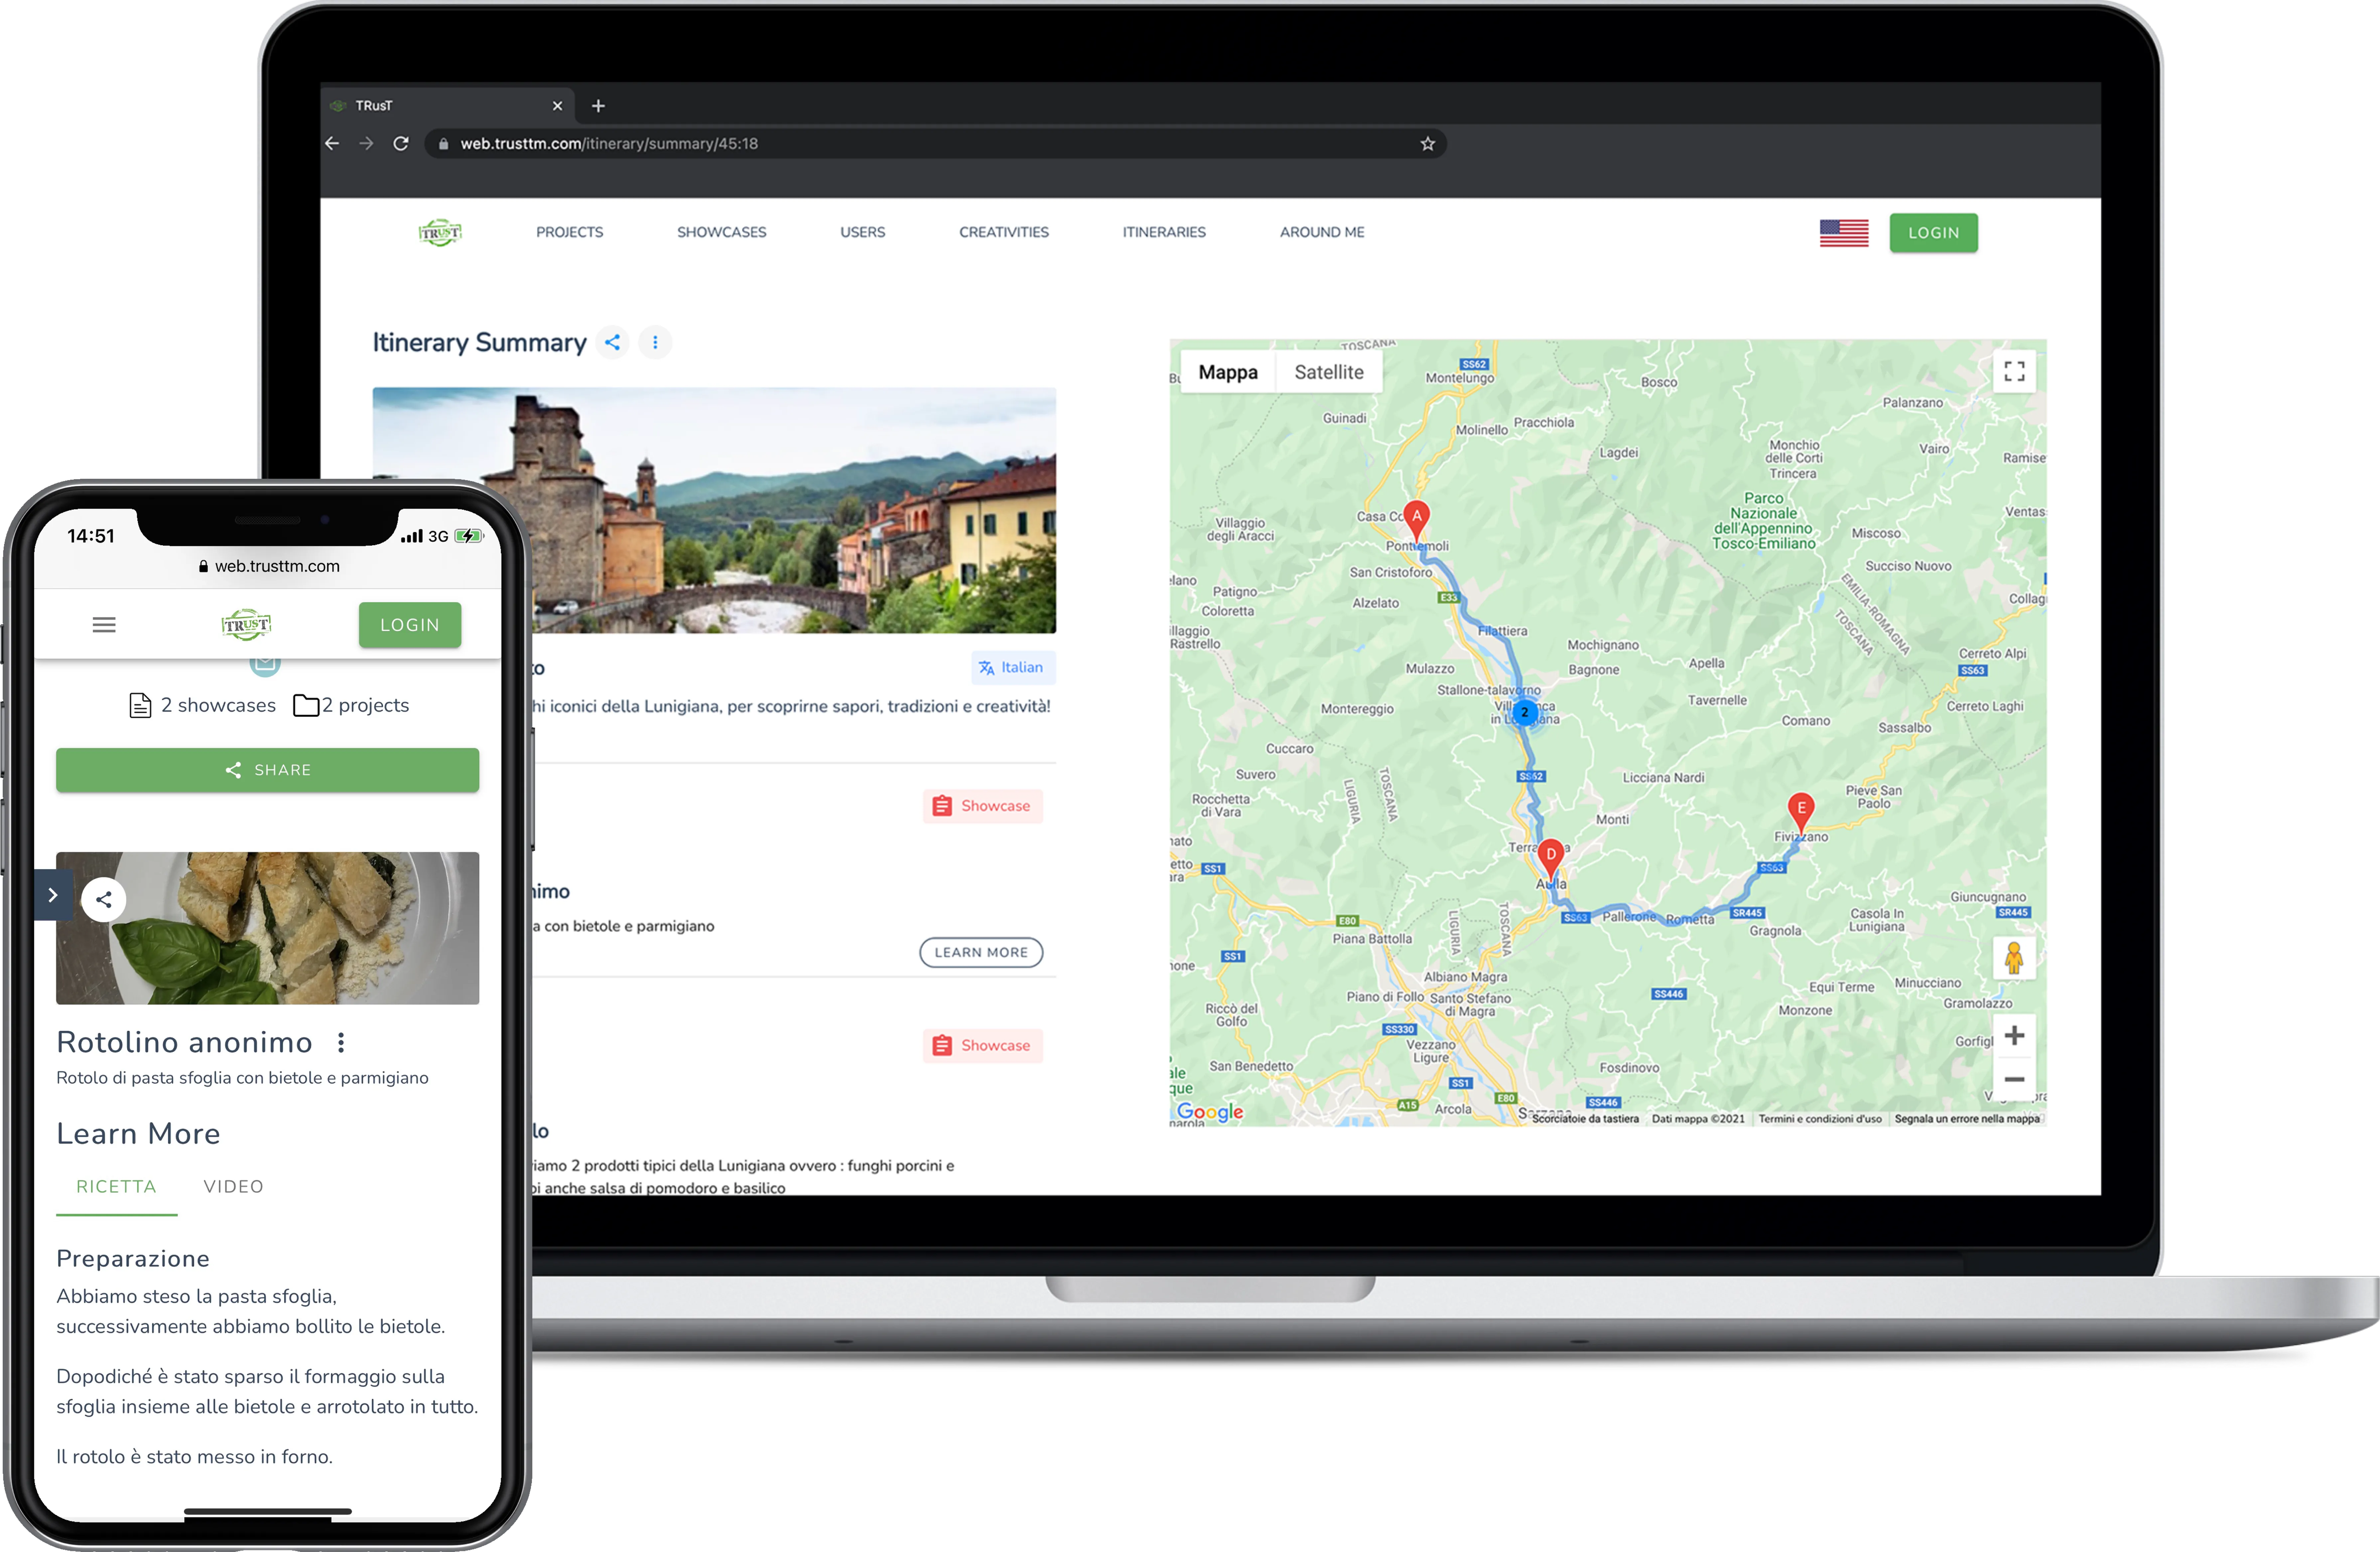Click the Street View pegman icon

[x=2014, y=958]
